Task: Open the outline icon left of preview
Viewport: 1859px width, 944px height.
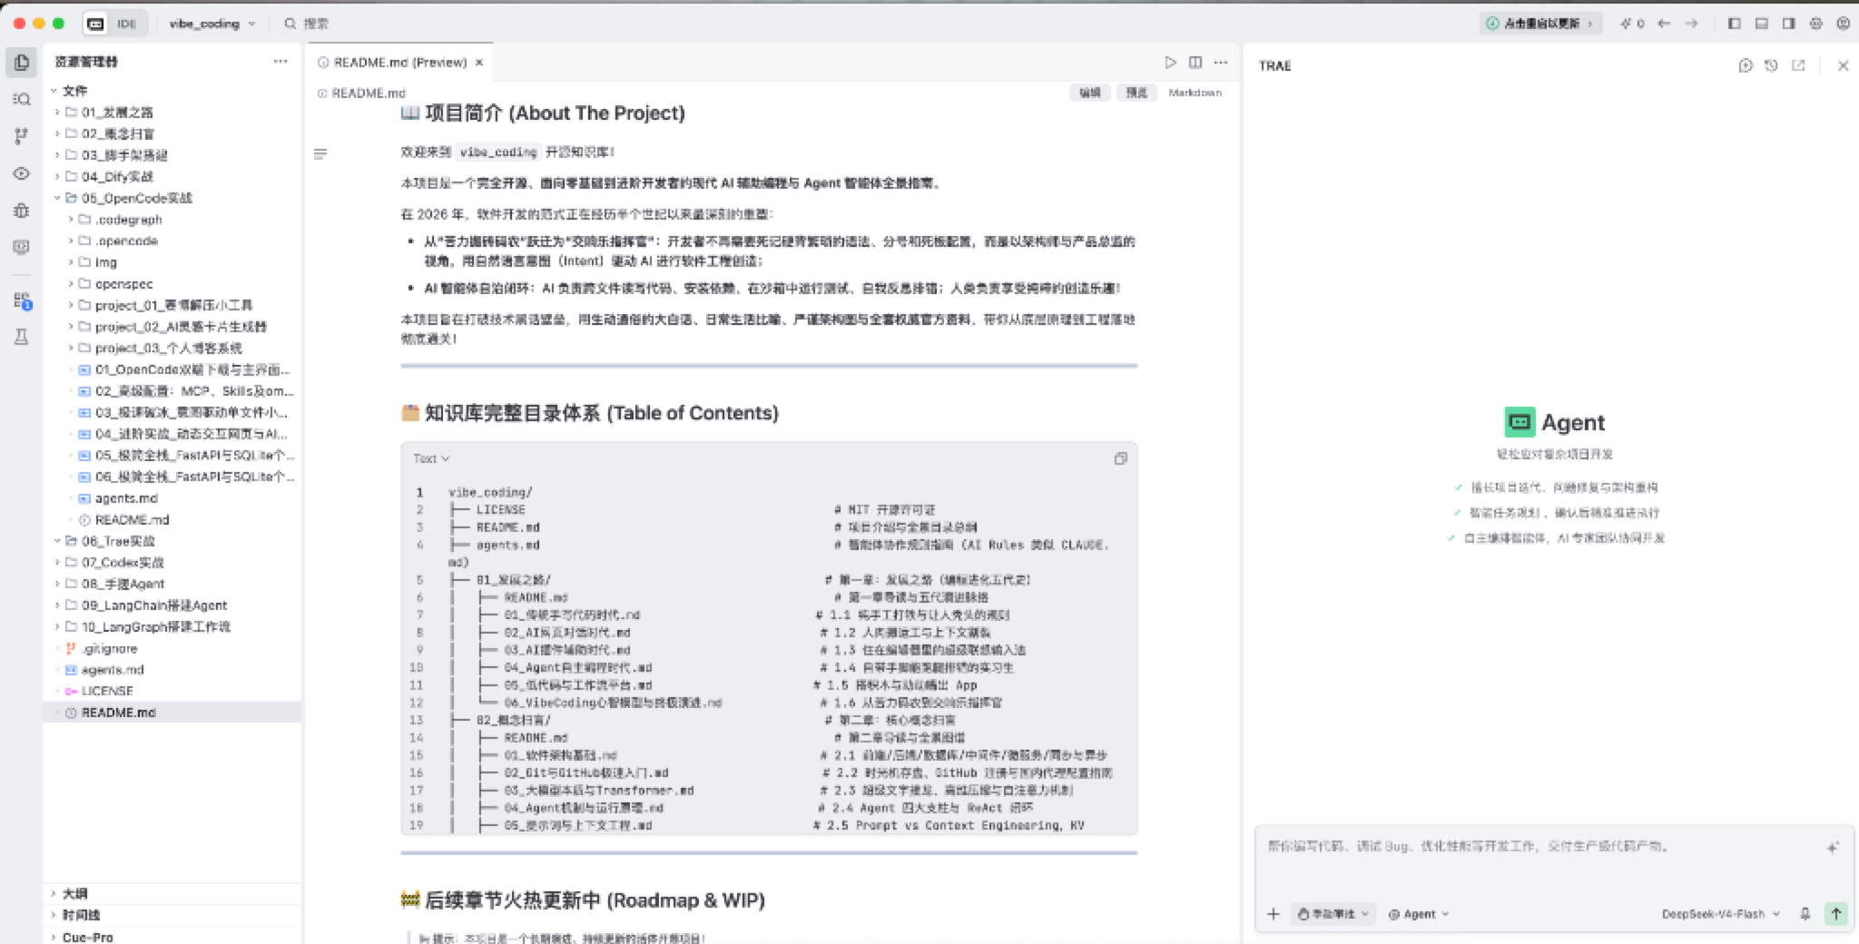Action: (x=320, y=154)
